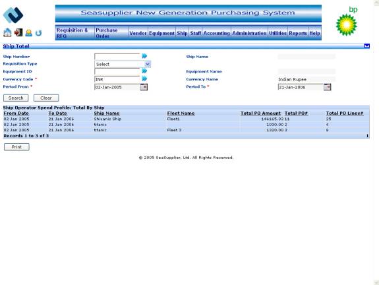Image resolution: width=379 pixels, height=285 pixels.
Task: Select the 1320.00 amount cell
Action: pyautogui.click(x=275, y=130)
